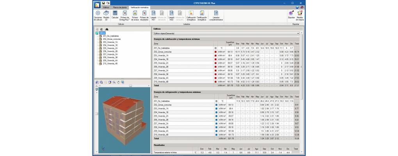
Task: Open Fichero de EnergyPlus
Action: 125,16
